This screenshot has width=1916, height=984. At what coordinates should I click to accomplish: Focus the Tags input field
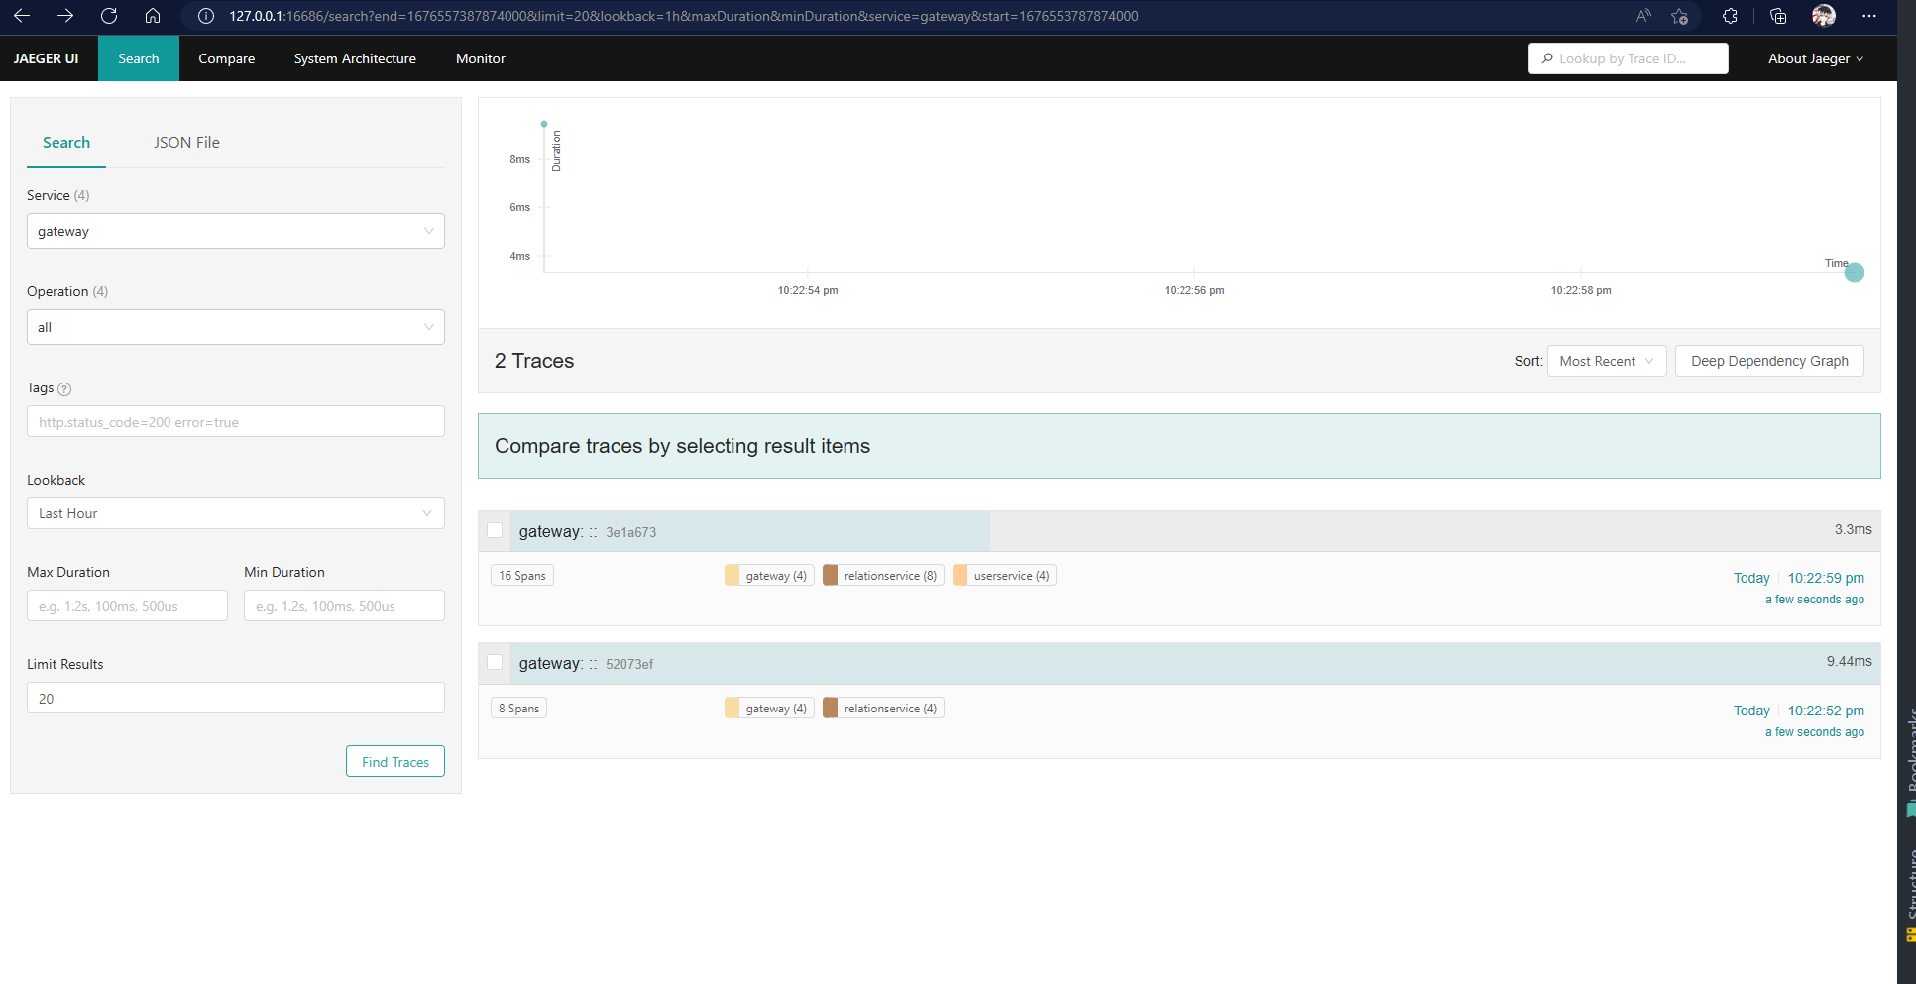click(x=236, y=421)
